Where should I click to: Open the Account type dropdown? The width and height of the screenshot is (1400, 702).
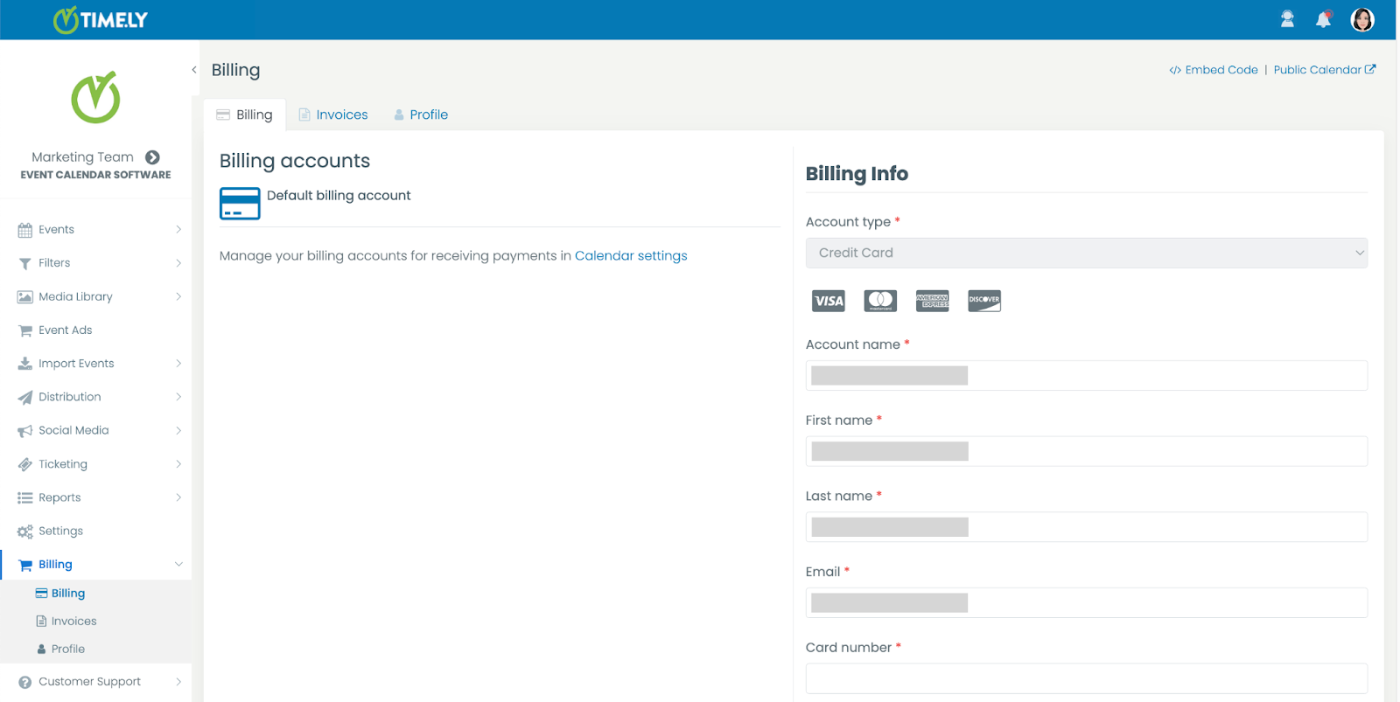pos(1086,253)
